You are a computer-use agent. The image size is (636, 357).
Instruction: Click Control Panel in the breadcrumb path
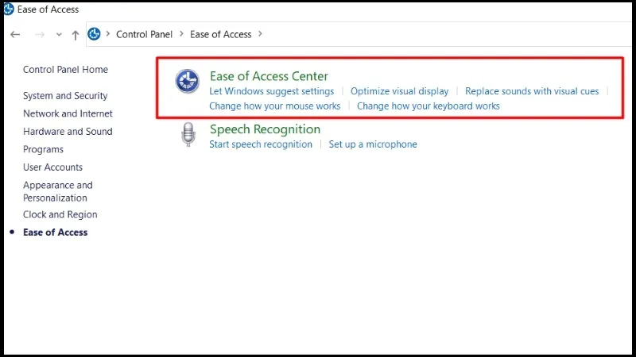(x=144, y=34)
